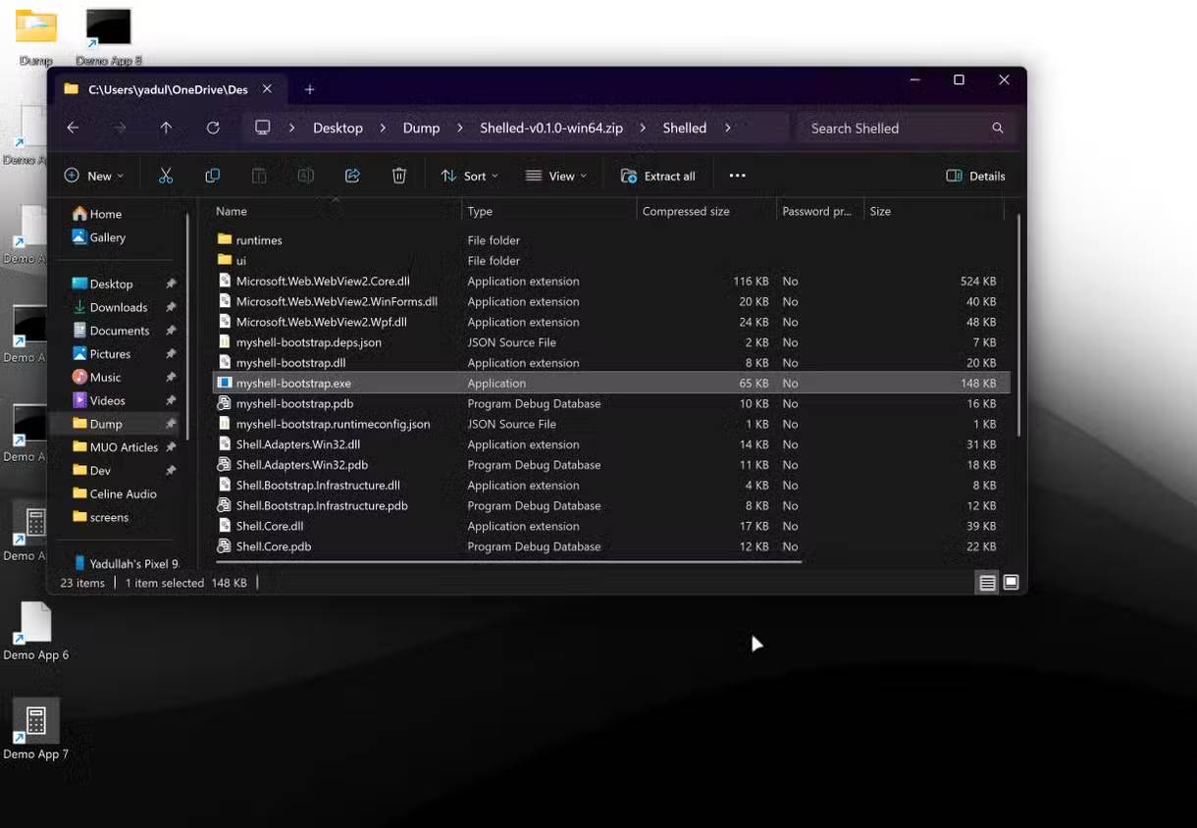
Task: Click the Search Shelled input field
Action: [893, 128]
